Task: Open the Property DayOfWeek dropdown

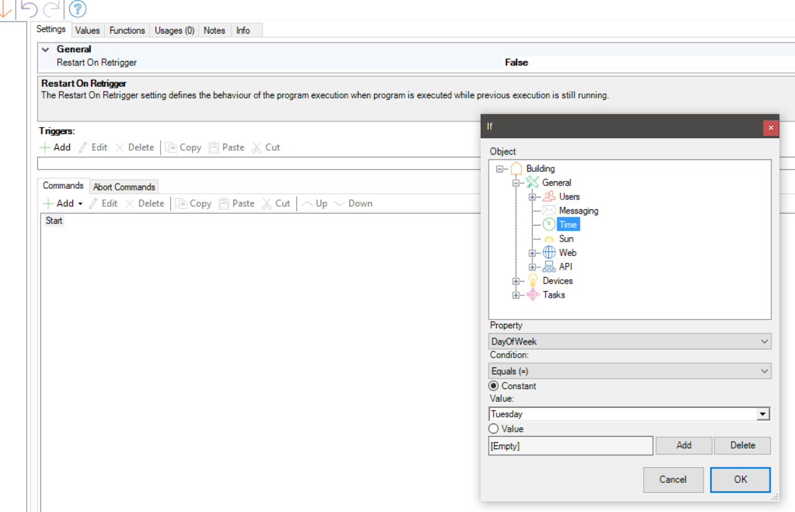Action: pyautogui.click(x=629, y=341)
